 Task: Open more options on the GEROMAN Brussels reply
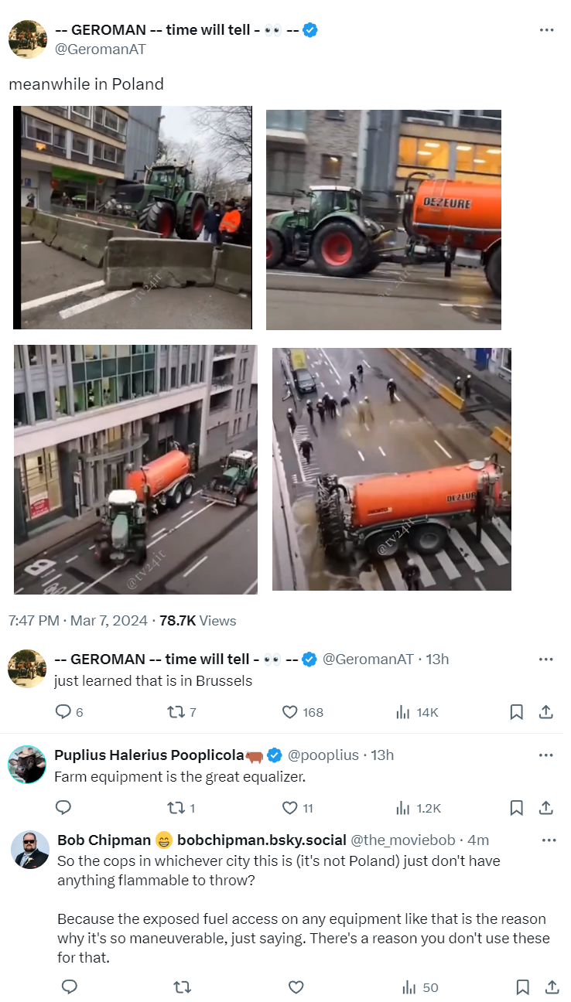point(546,659)
